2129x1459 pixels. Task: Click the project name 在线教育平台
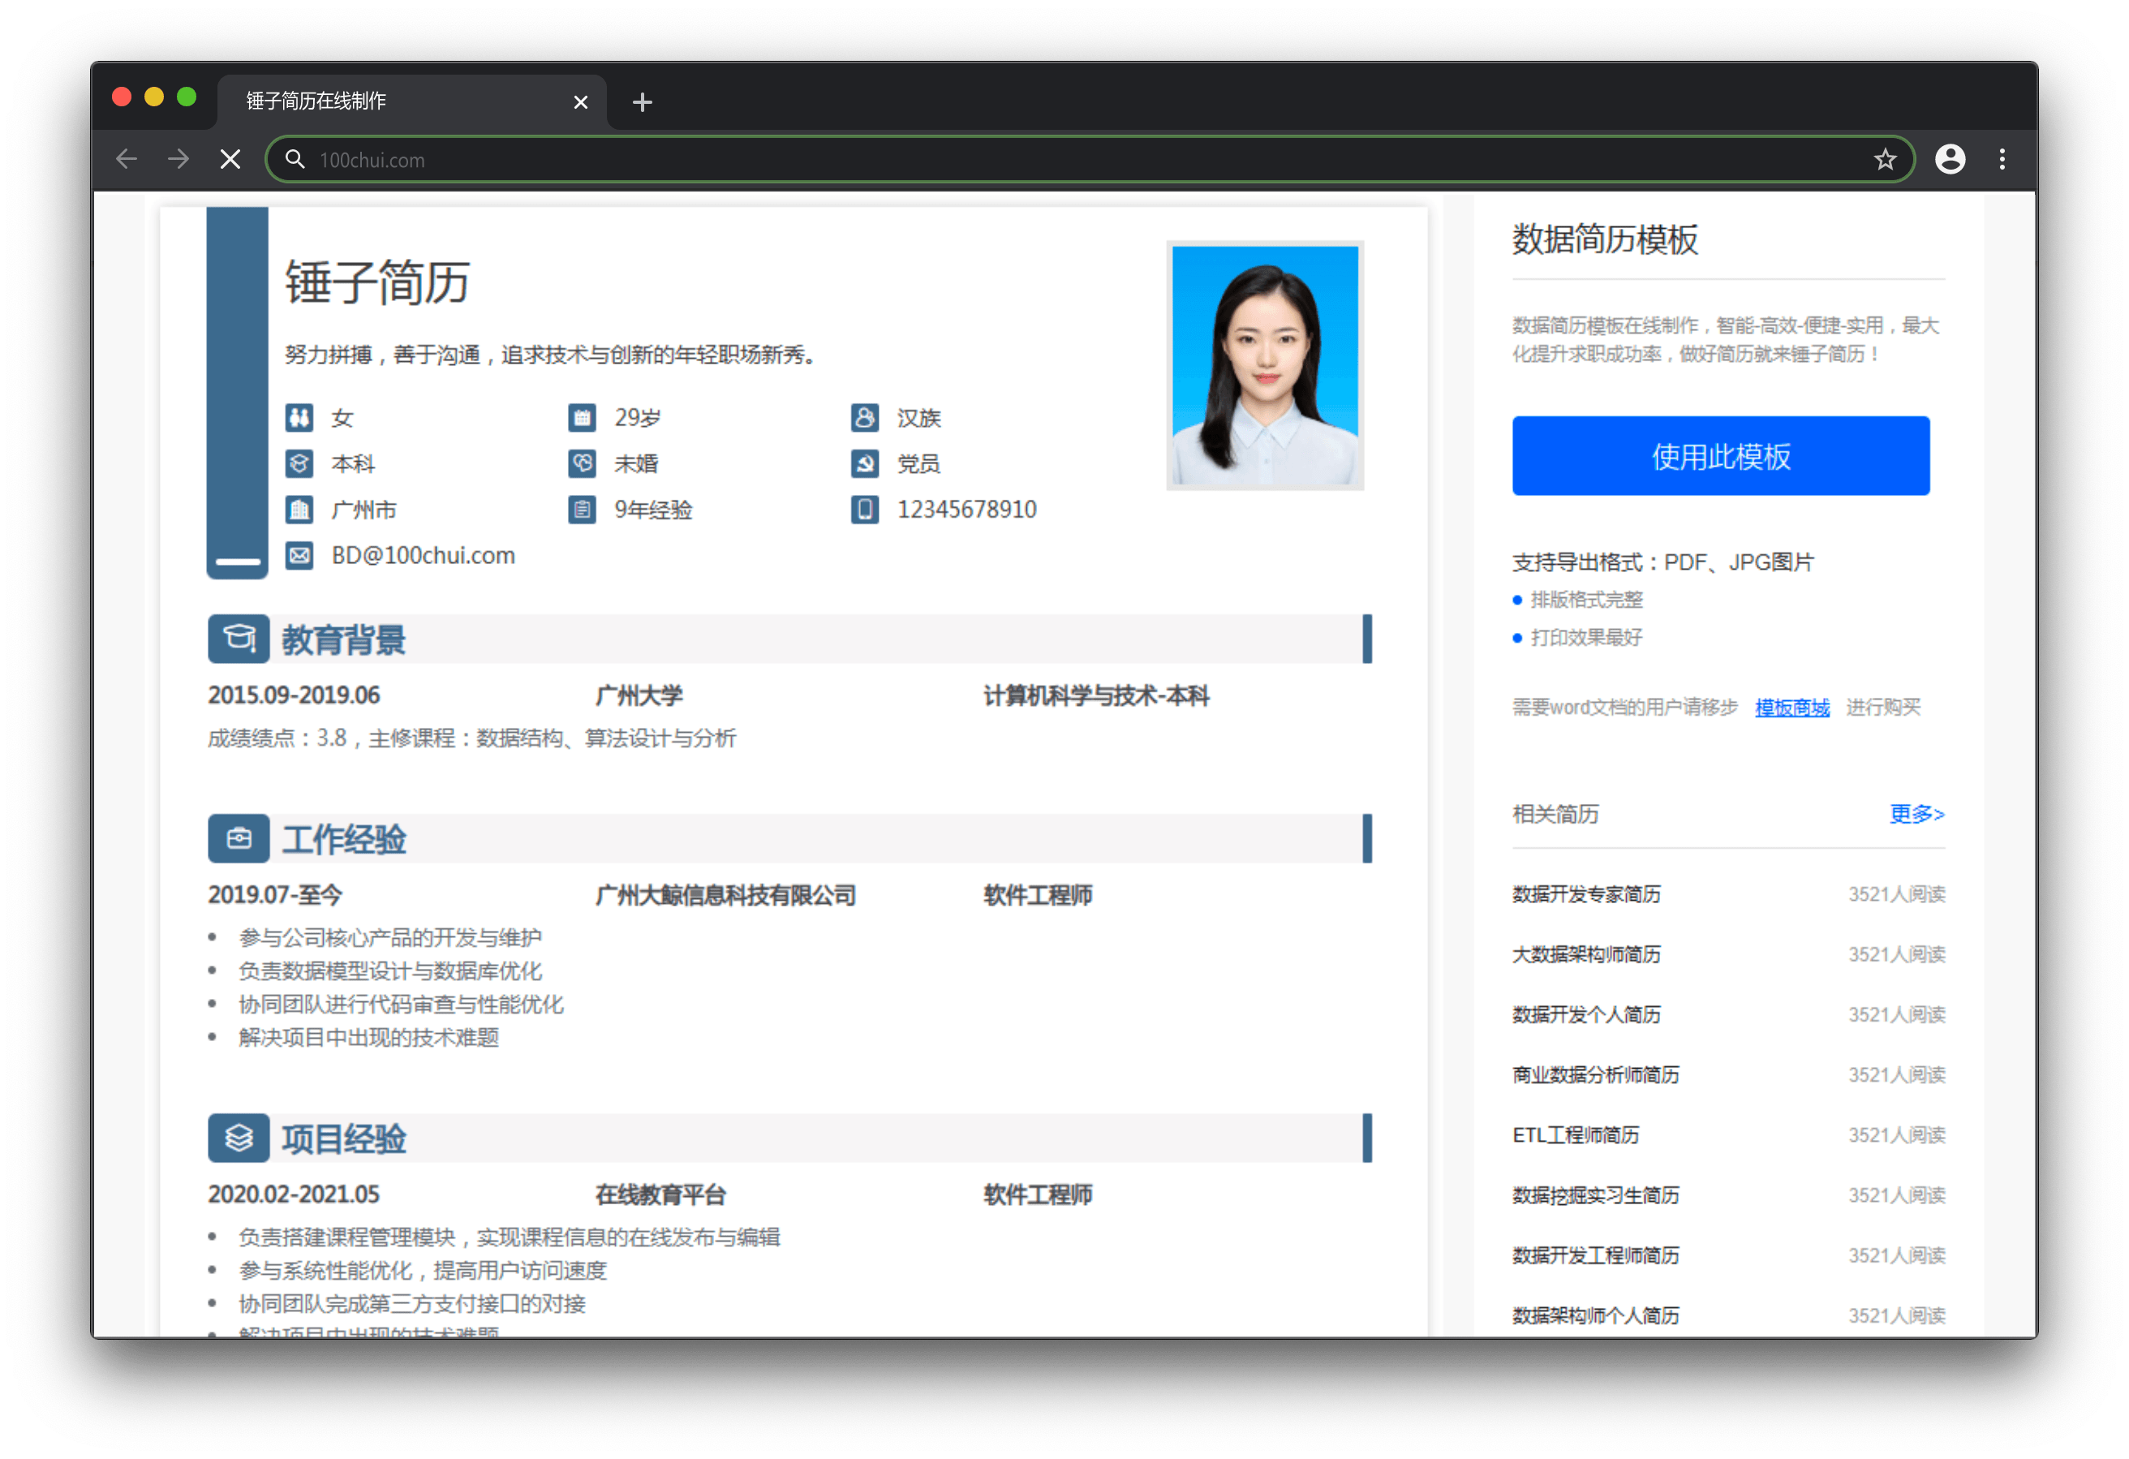click(x=660, y=1195)
